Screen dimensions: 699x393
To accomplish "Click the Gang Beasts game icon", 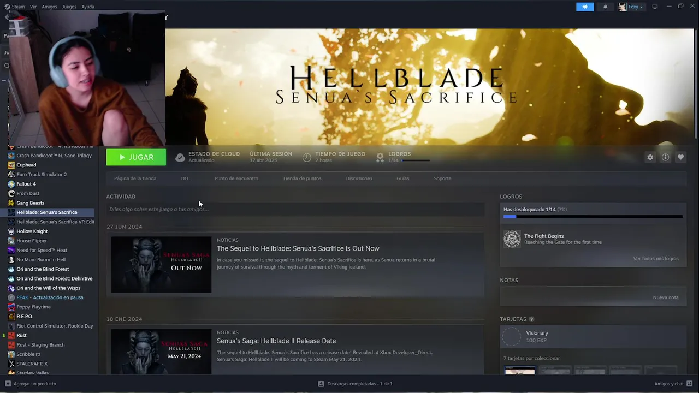I will pyautogui.click(x=11, y=203).
